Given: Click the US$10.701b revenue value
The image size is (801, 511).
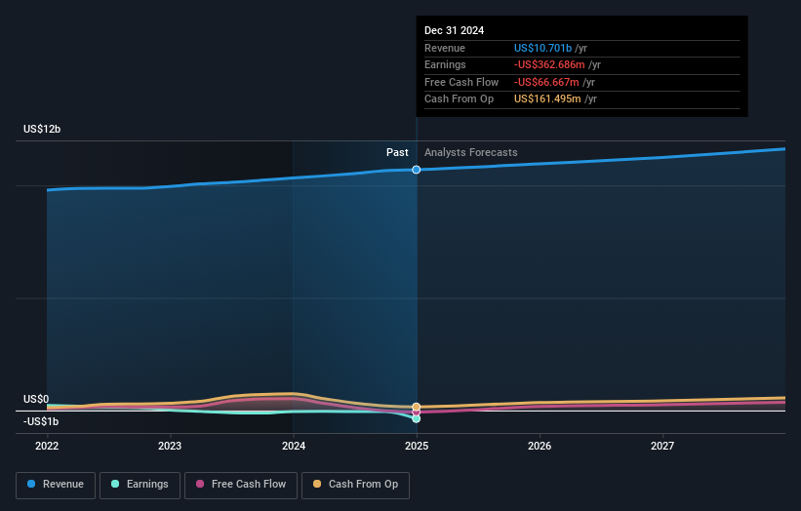Looking at the screenshot, I should (x=542, y=48).
